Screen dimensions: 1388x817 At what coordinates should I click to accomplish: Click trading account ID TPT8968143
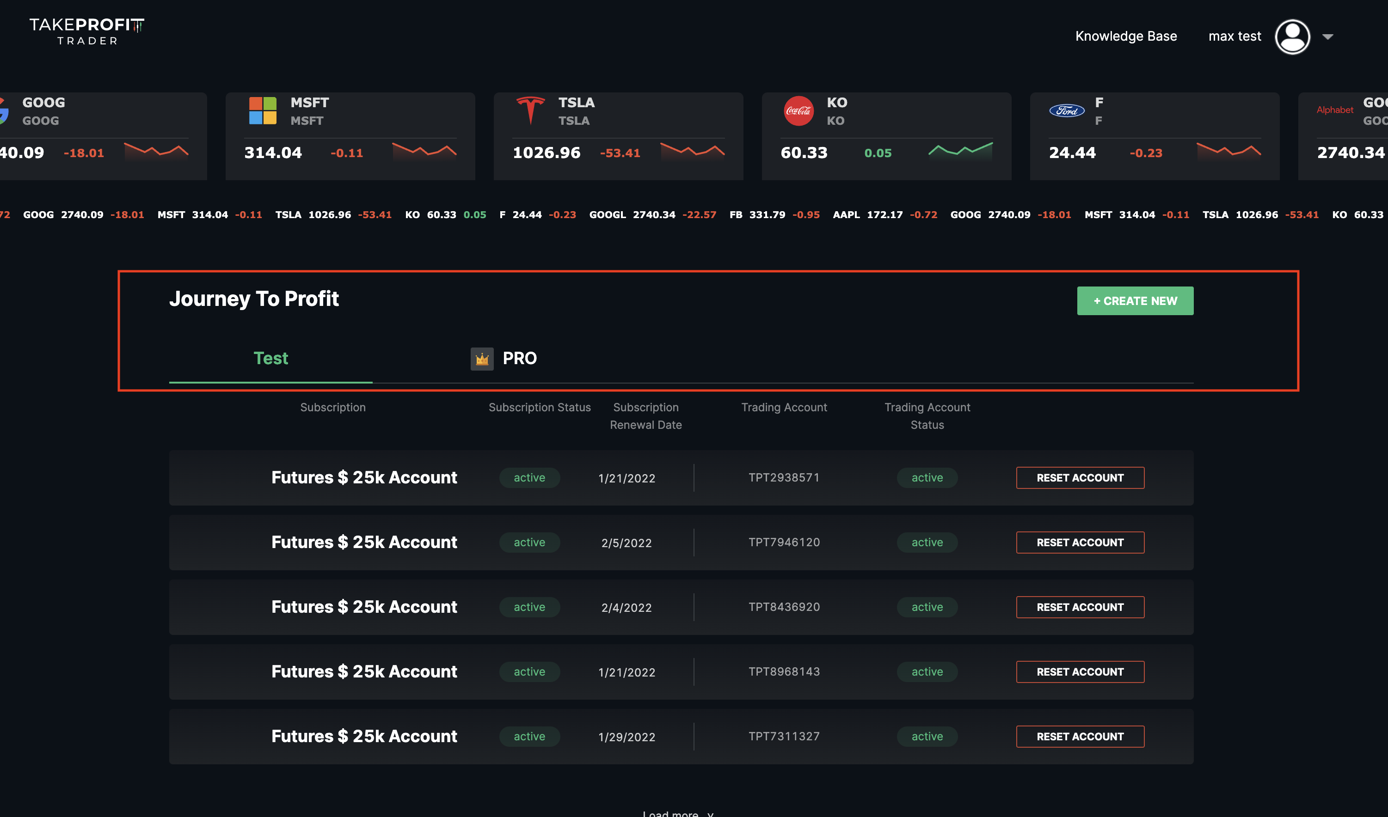(784, 671)
